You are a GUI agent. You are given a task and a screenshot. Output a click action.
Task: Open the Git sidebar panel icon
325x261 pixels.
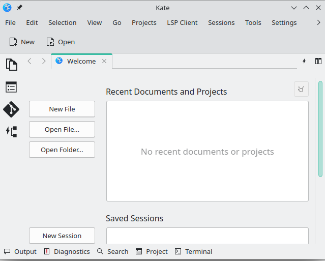(11, 109)
